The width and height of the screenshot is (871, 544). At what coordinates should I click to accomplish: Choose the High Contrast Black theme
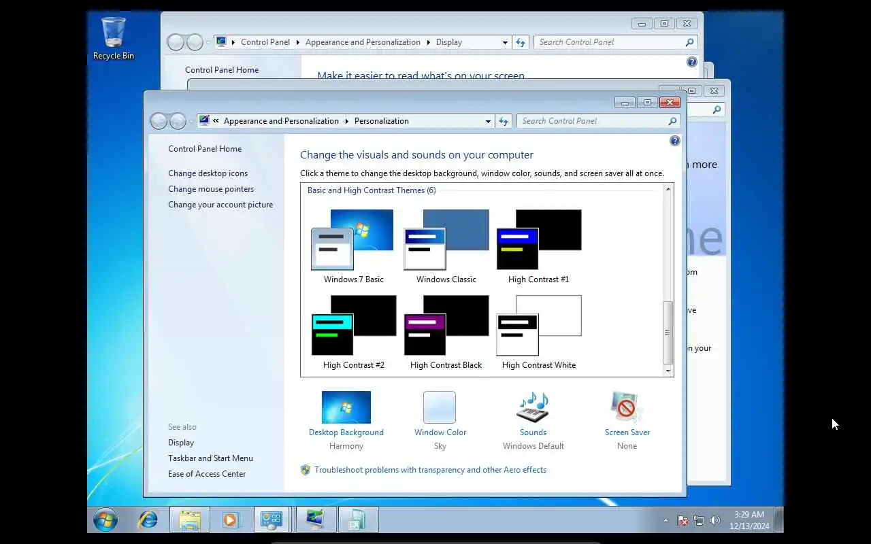coord(446,332)
